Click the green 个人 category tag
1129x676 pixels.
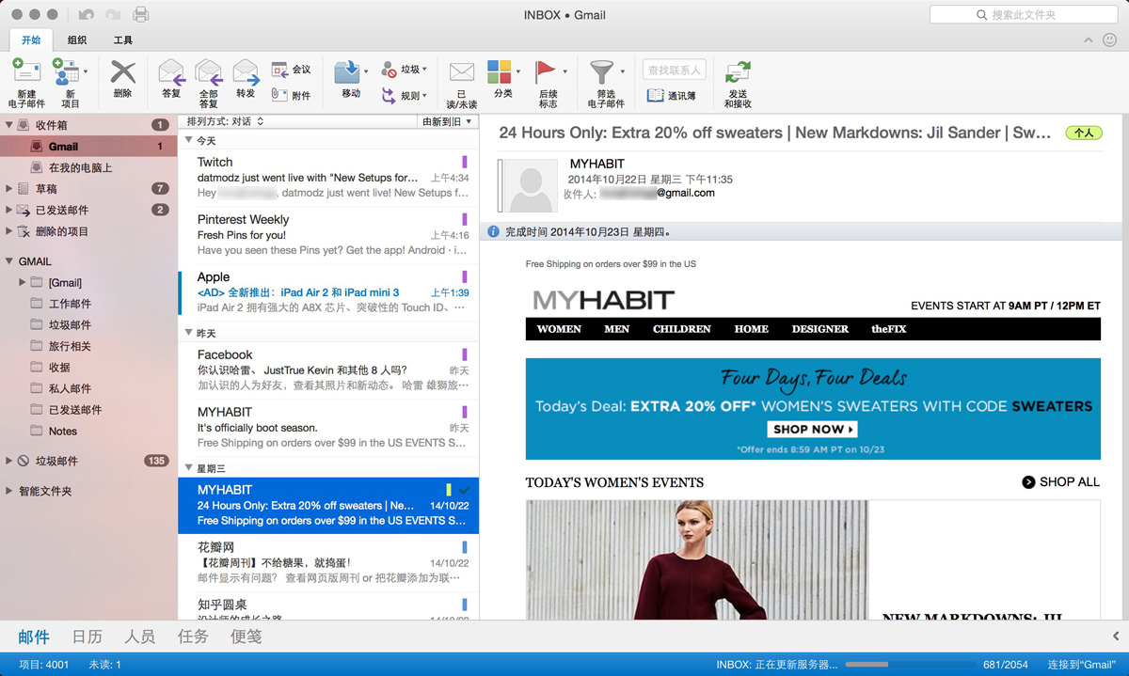pos(1084,134)
